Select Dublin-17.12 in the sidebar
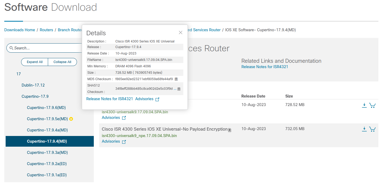The image size is (388, 187). 33,85
